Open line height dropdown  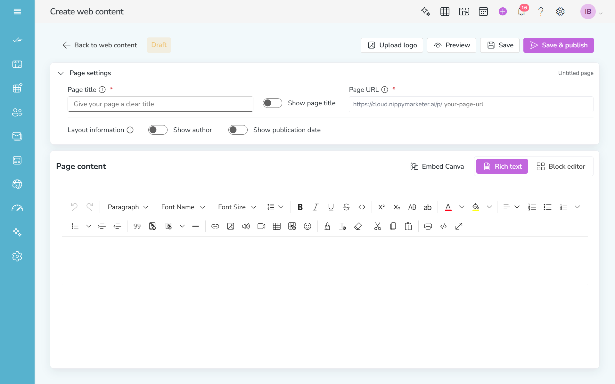(275, 207)
